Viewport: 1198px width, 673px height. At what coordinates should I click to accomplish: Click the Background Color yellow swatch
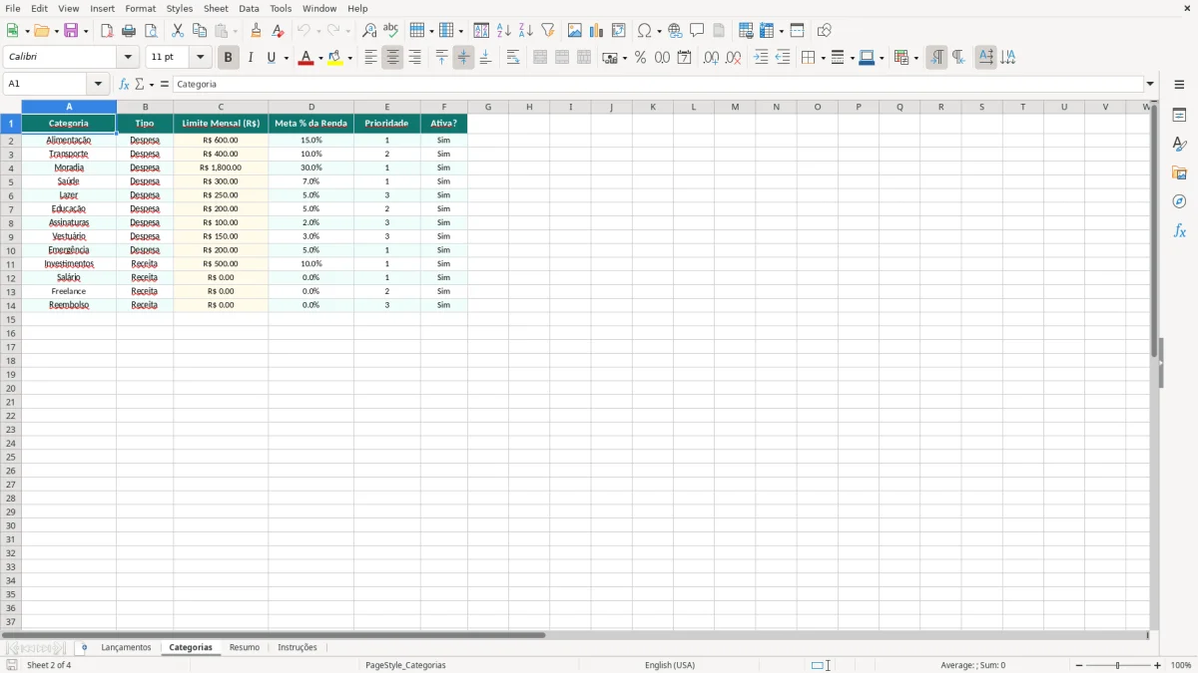(x=335, y=58)
